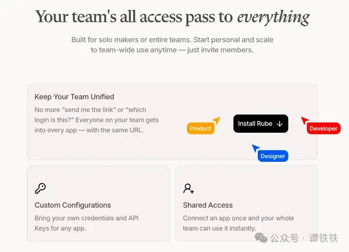Viewport: 349px width, 252px height.
Task: Select the blue Designer label
Action: tap(273, 156)
